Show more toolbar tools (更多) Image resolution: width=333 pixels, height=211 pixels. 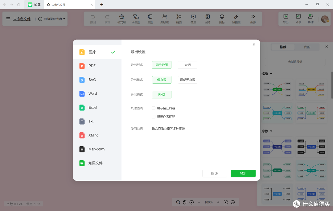[253, 19]
